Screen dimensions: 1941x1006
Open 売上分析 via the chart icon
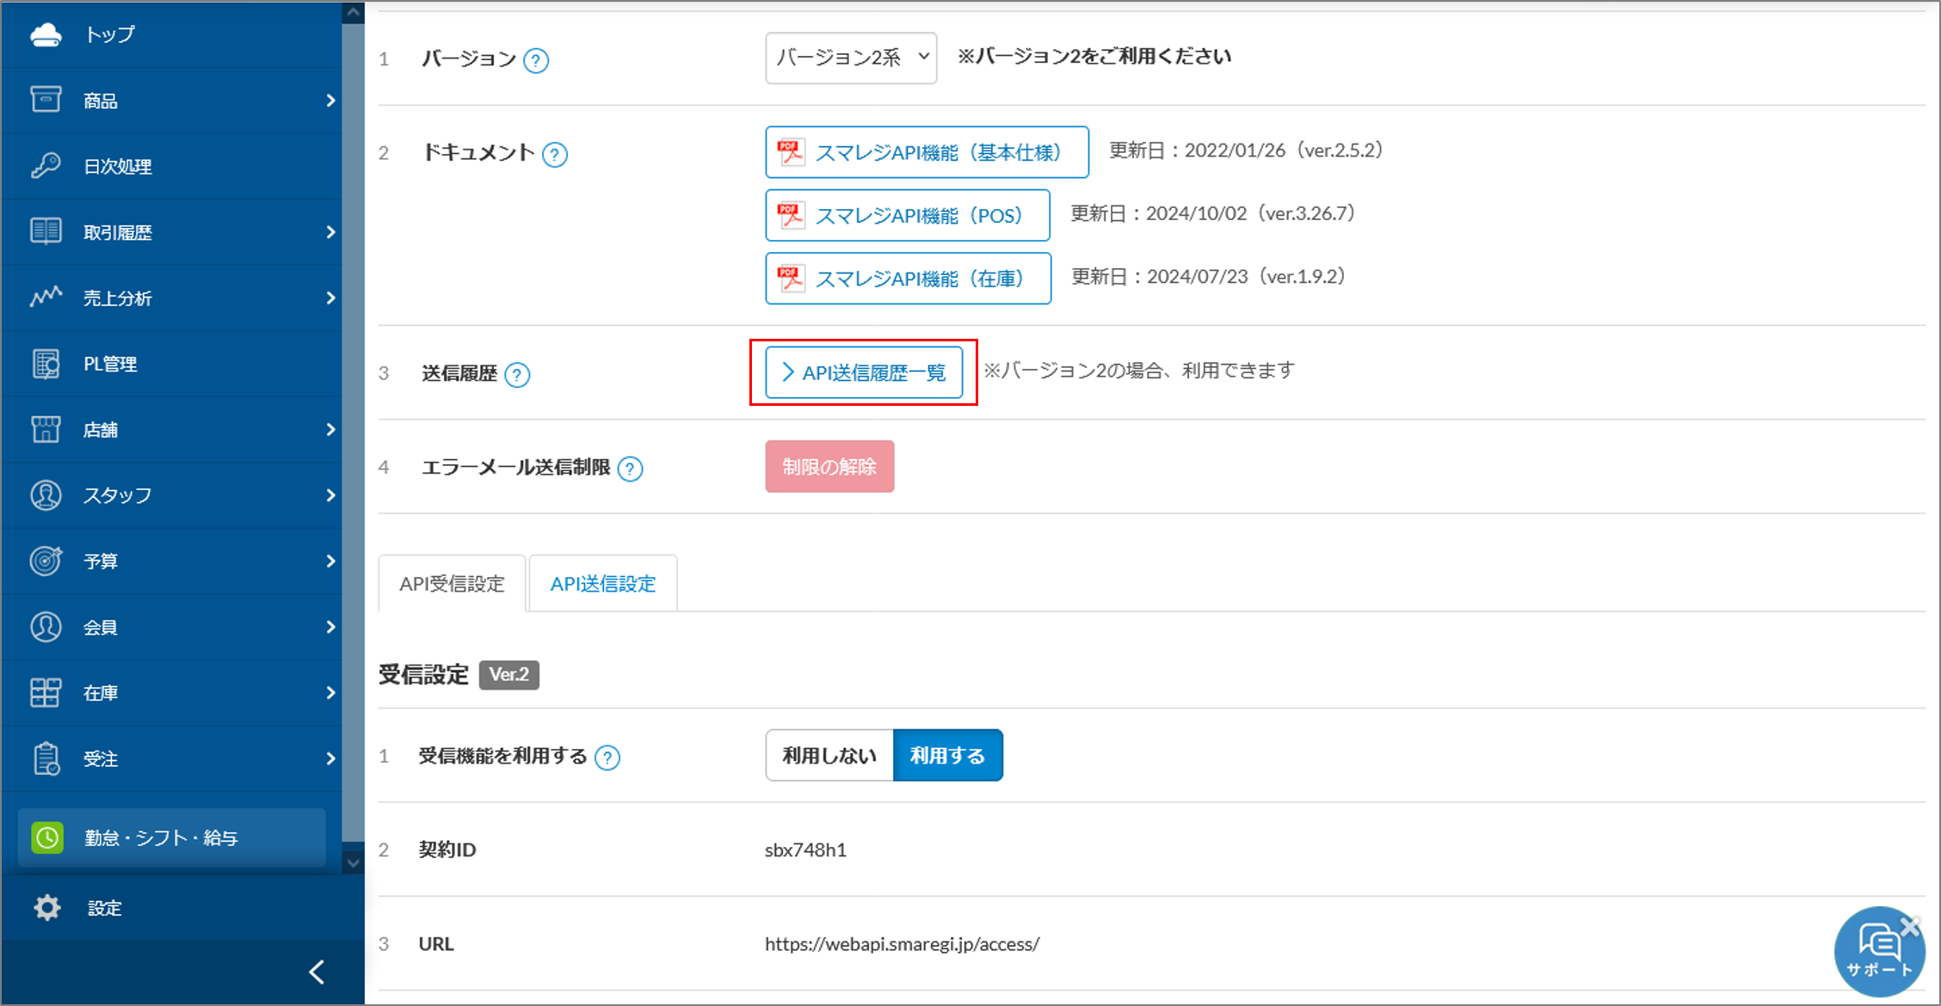[46, 297]
